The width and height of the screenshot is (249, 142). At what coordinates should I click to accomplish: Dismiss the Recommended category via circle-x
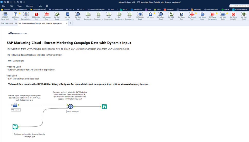point(45,10)
